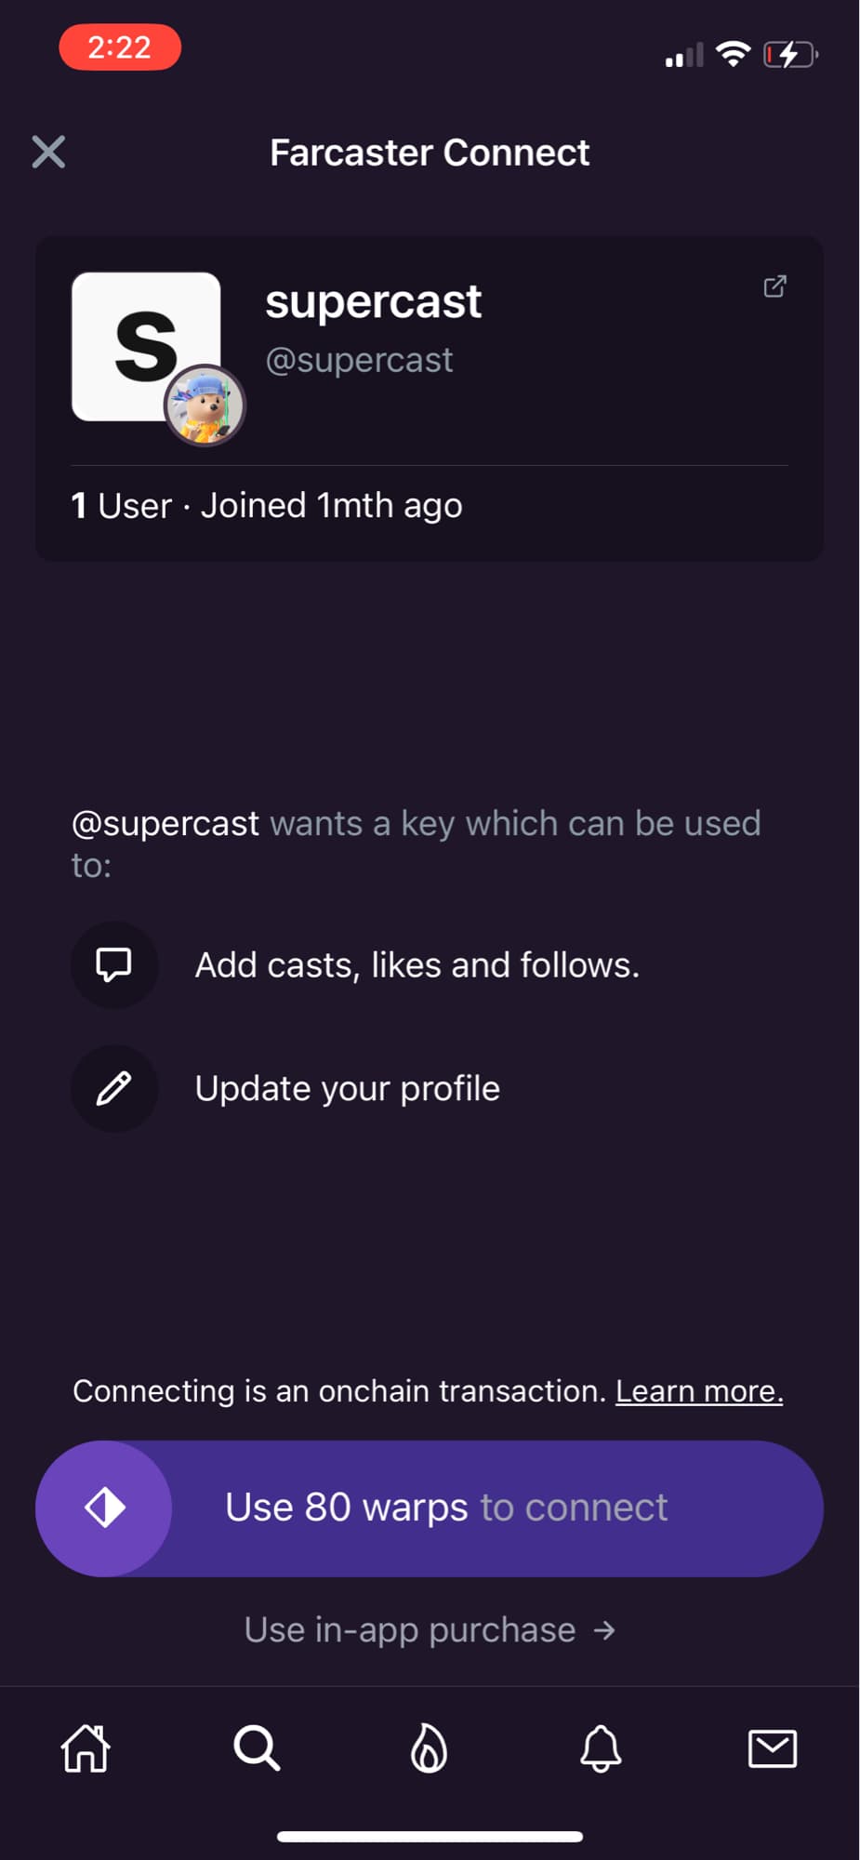
Task: Tap the warps diamond icon
Action: [x=104, y=1508]
